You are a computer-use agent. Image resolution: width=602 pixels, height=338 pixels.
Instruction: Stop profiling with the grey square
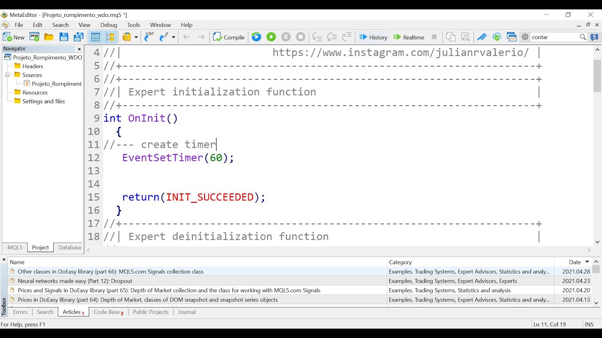click(434, 37)
